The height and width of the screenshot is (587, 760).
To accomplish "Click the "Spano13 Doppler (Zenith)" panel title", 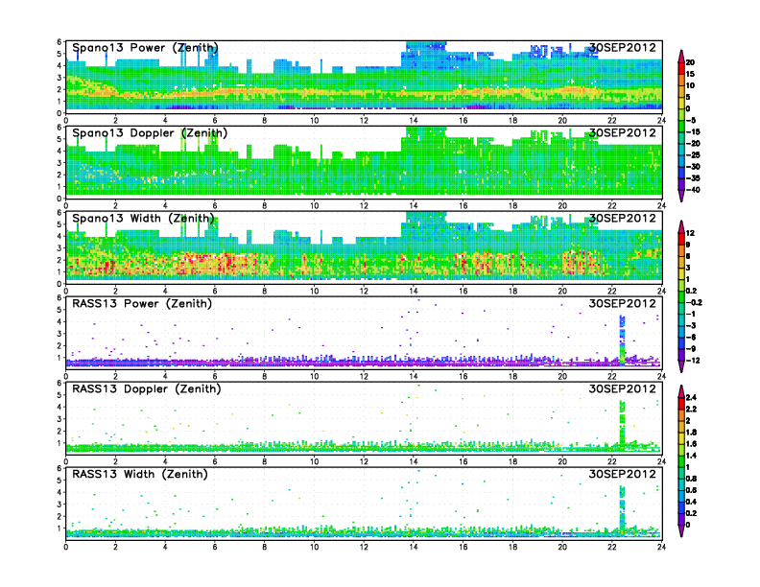I will pyautogui.click(x=150, y=133).
